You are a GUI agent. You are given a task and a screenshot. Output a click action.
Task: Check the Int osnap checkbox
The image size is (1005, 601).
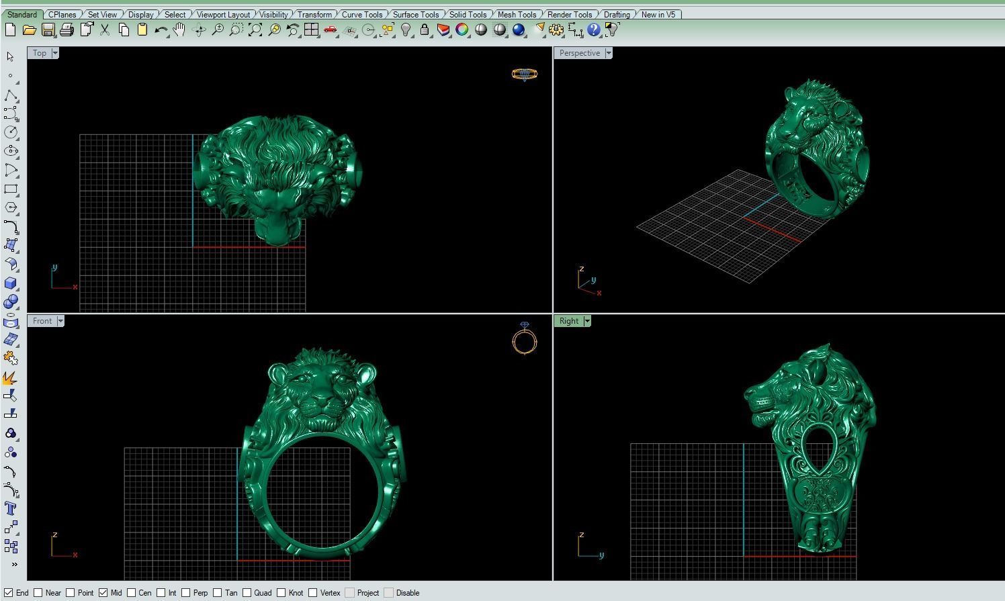click(161, 593)
